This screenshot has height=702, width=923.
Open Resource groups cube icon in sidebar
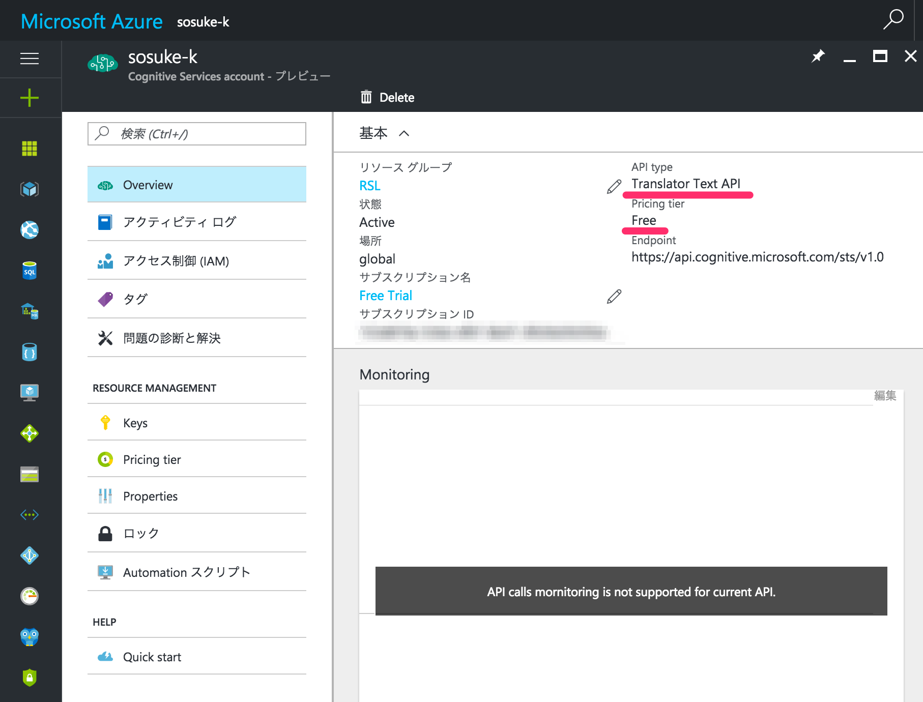(30, 189)
